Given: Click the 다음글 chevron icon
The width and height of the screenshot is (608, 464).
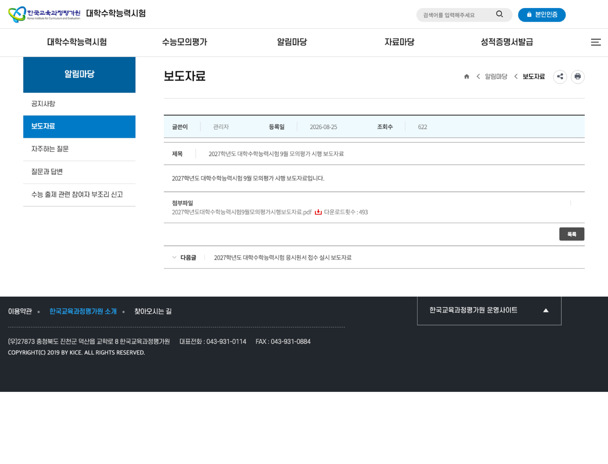Looking at the screenshot, I should (x=174, y=257).
